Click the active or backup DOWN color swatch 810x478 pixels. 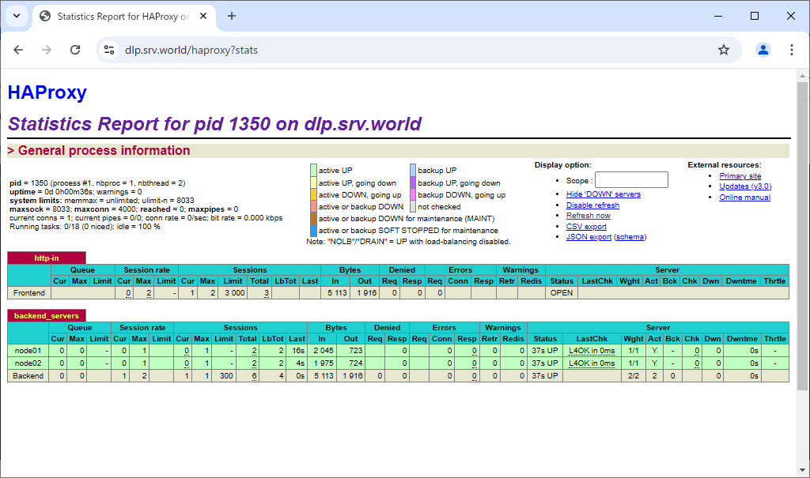pos(313,206)
